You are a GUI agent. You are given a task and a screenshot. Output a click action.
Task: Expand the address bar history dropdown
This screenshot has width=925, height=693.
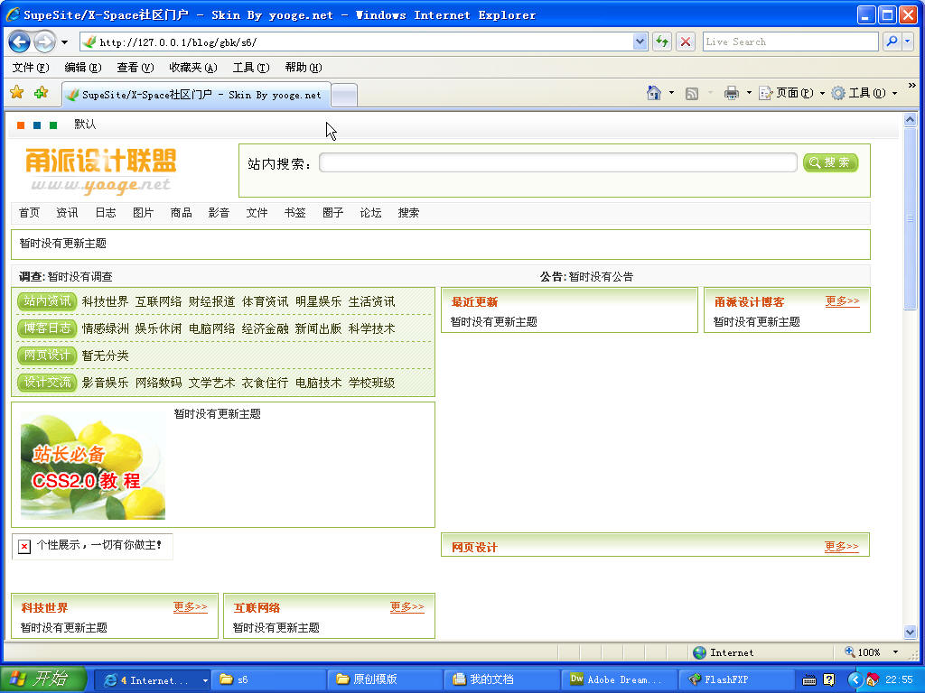coord(640,42)
